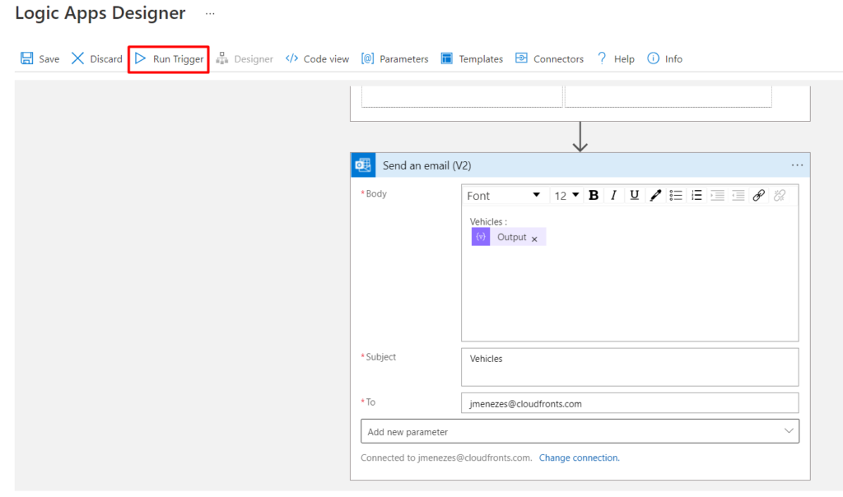The height and width of the screenshot is (497, 843).
Task: Click Run Trigger to start workflow
Action: (x=169, y=58)
